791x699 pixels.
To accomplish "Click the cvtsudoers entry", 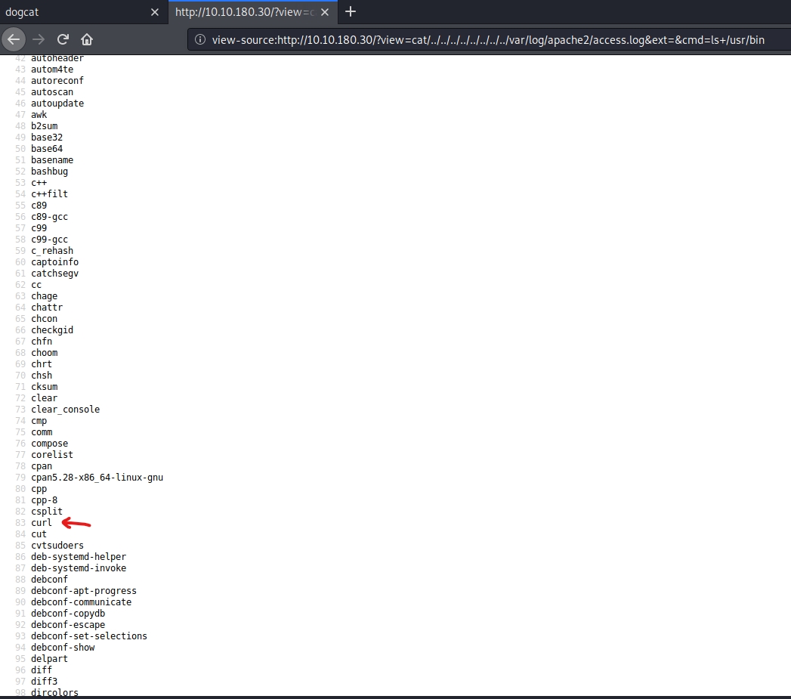I will (x=57, y=546).
